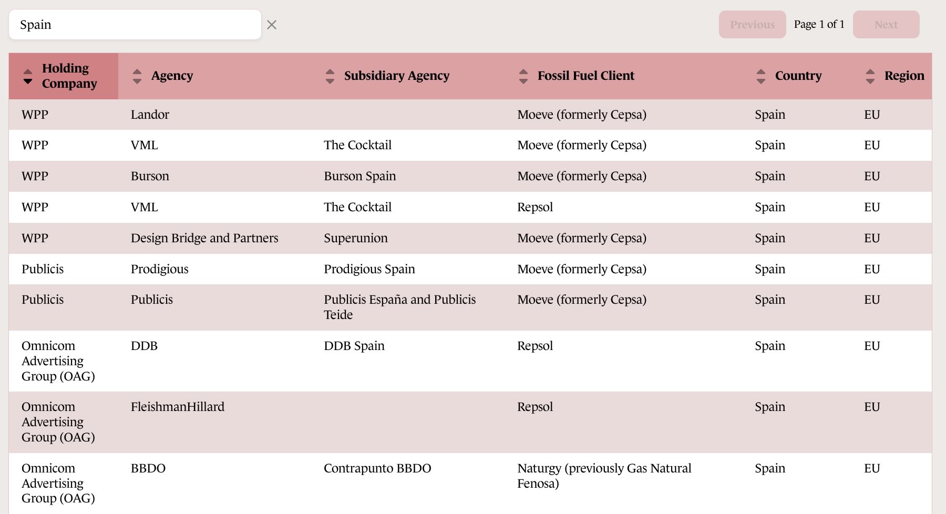
Task: Go to the Previous page
Action: coord(752,25)
